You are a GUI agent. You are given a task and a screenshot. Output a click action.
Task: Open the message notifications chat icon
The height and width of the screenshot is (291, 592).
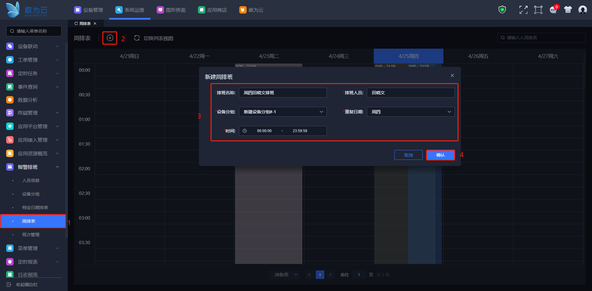click(553, 10)
